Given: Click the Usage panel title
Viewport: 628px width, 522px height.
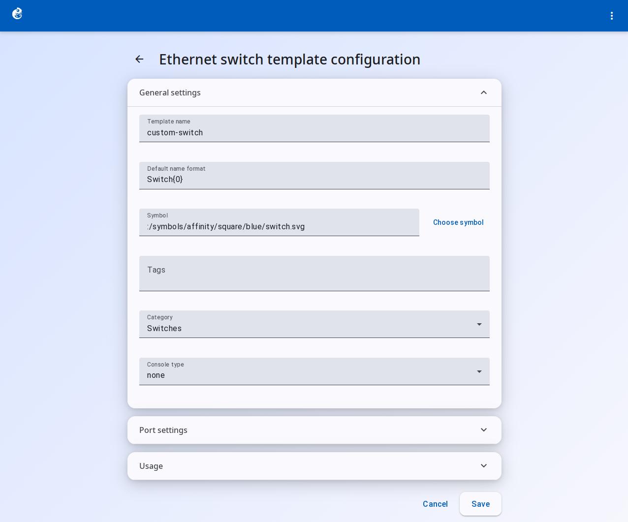Looking at the screenshot, I should click(x=151, y=466).
